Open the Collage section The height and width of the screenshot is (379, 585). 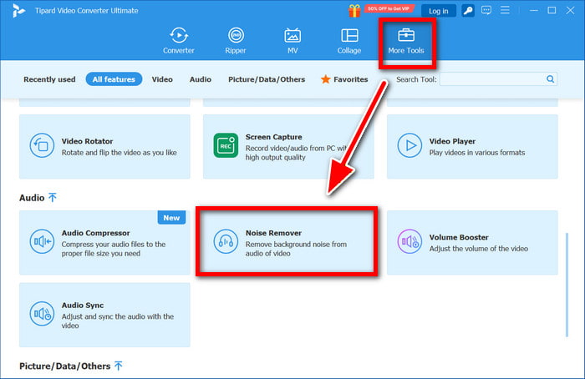349,40
